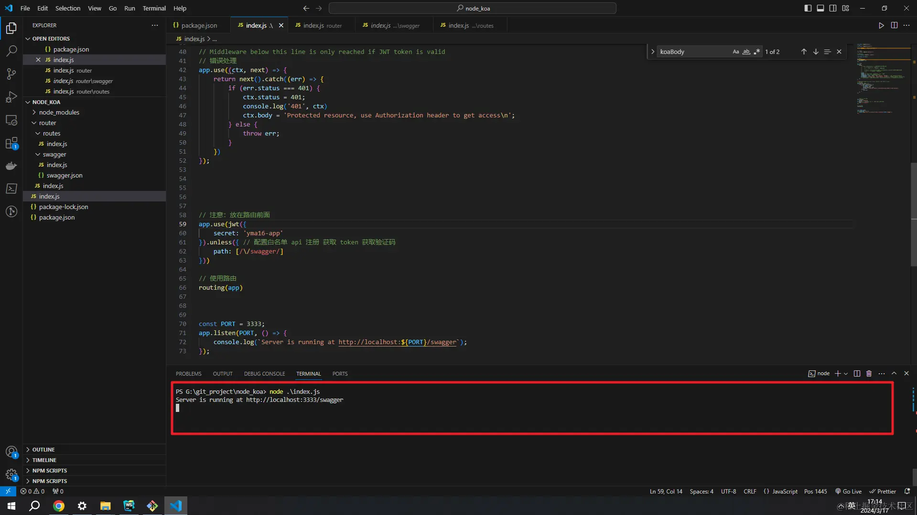The width and height of the screenshot is (917, 515).
Task: Click the koaBody find input field
Action: coord(694,52)
